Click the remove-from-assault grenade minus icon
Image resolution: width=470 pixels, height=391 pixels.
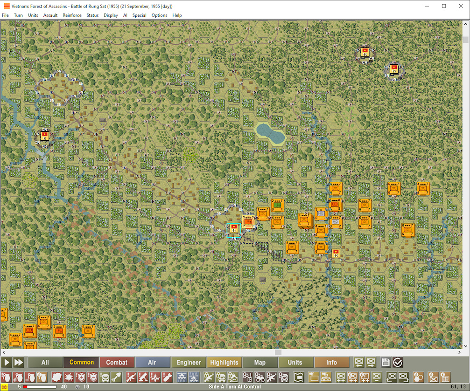[30, 377]
